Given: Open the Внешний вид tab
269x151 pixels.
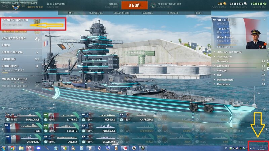Looking at the screenshot, I should point(121,13).
